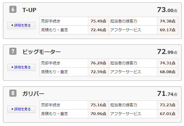Click ガリバー アフターサービス score 67.01点
This screenshot has height=126, width=184.
168,114
